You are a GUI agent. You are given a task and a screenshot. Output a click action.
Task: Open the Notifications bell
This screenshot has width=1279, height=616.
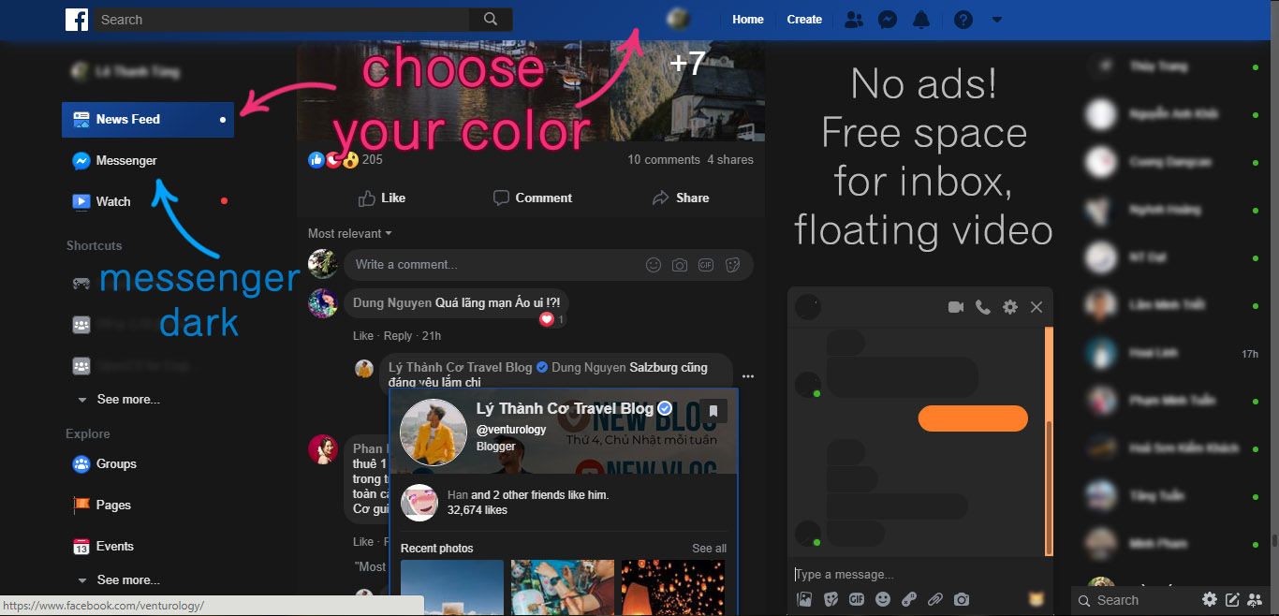pyautogui.click(x=921, y=20)
